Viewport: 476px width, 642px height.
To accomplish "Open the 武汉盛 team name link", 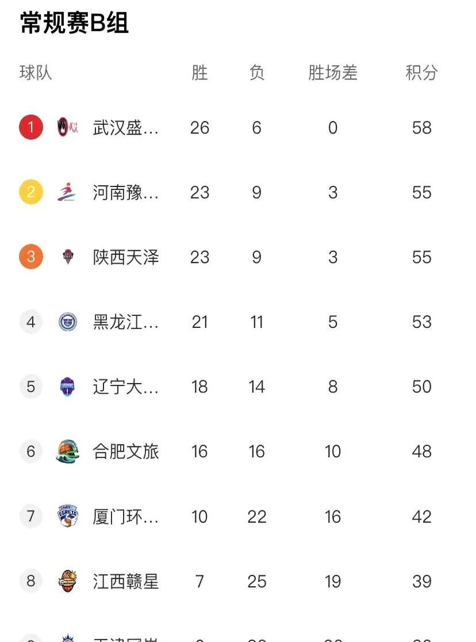I will click(126, 128).
